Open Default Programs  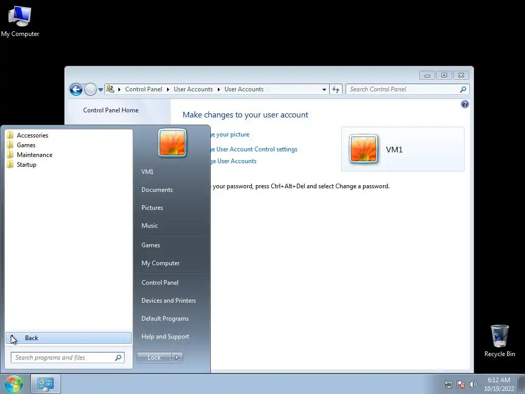point(165,319)
